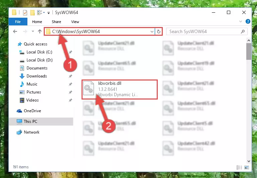
Task: Select the libvorbis.dll file
Action: coord(120,89)
